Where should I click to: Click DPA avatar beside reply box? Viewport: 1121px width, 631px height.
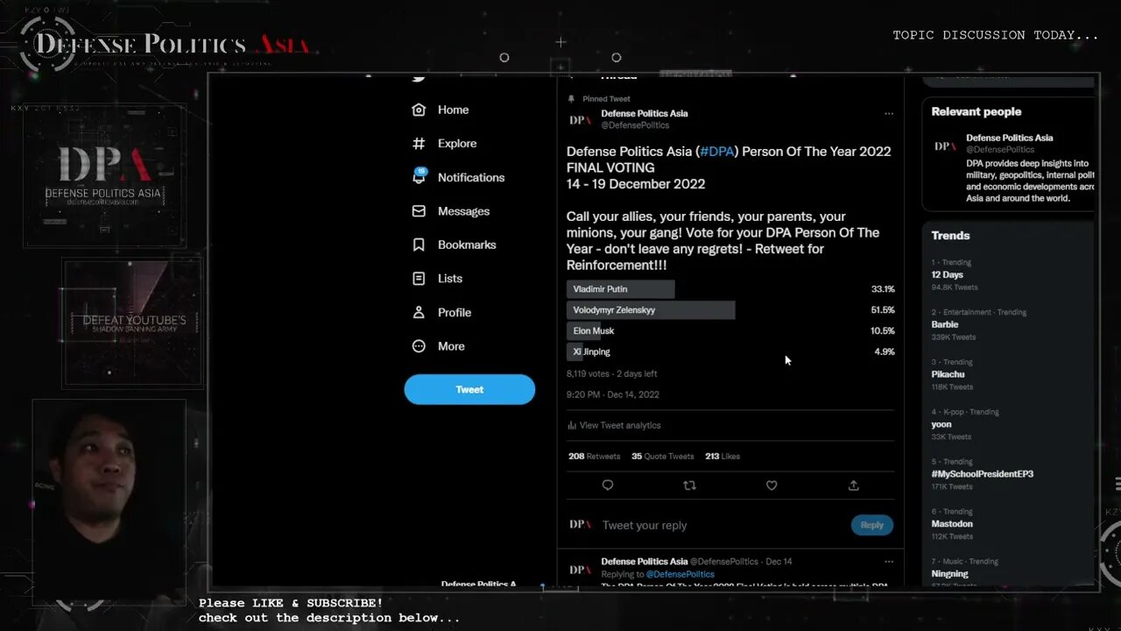click(580, 524)
